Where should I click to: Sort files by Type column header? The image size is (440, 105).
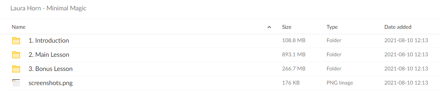(332, 27)
